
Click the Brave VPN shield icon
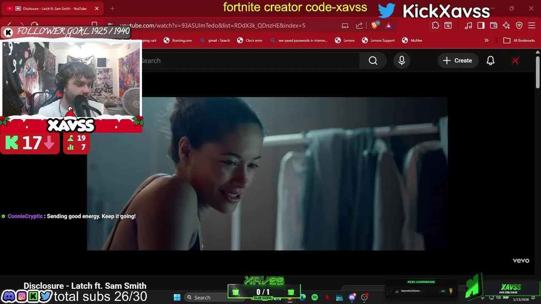[519, 25]
